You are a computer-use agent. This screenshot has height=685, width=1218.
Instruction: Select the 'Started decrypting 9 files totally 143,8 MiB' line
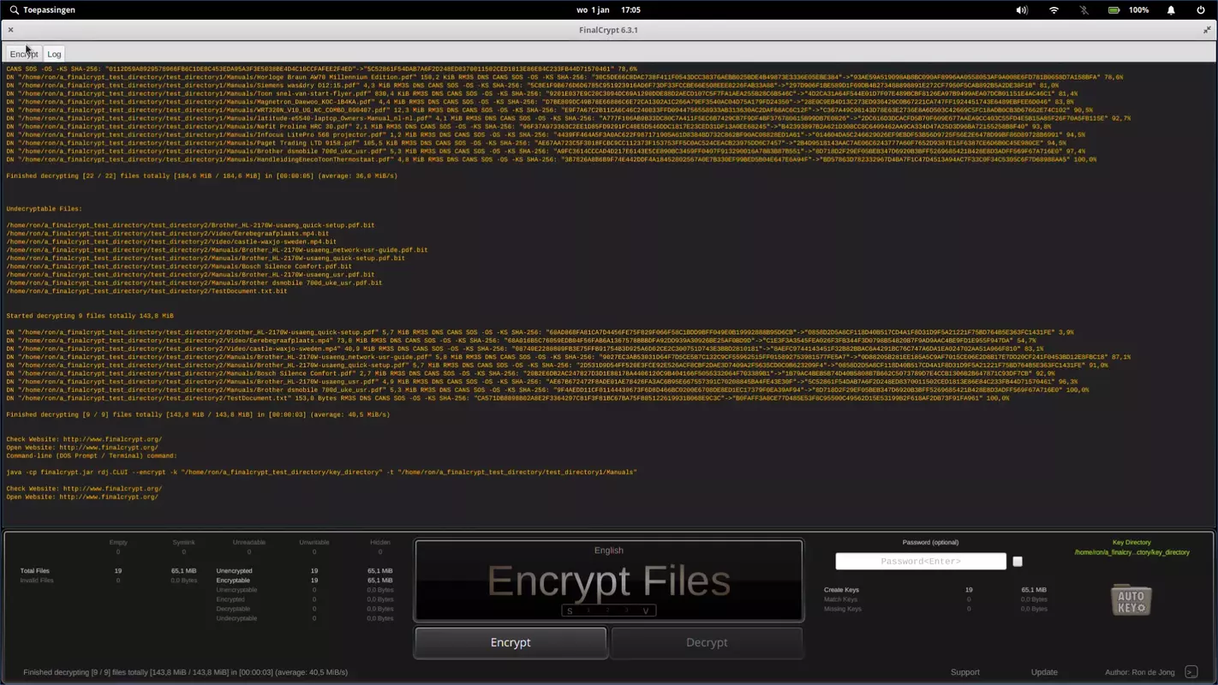pyautogui.click(x=90, y=316)
